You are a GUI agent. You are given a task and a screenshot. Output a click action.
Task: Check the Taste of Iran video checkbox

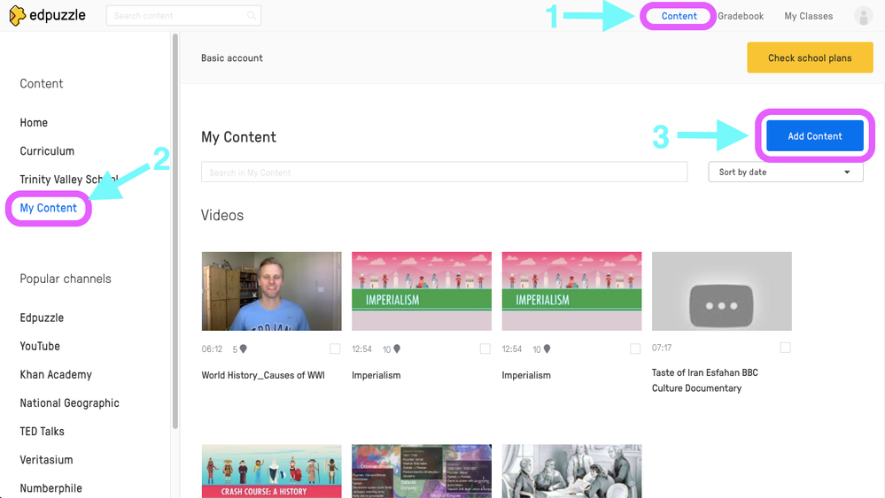tap(785, 348)
